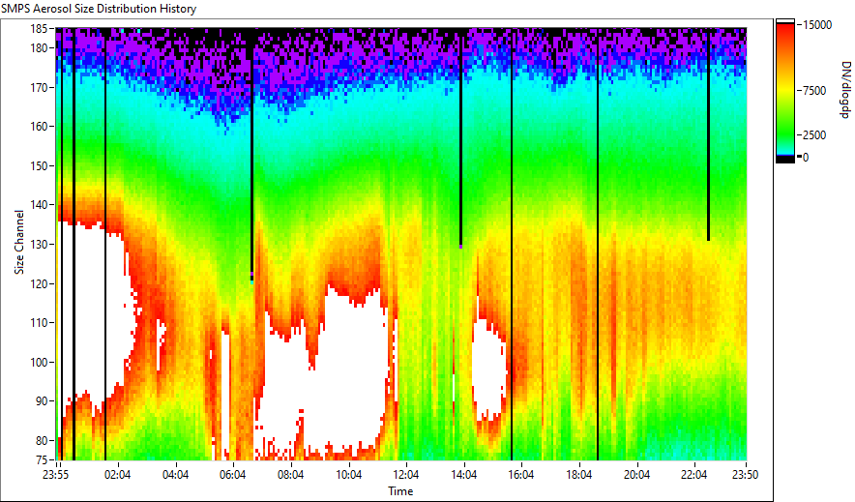855x502 pixels.
Task: Click the 7500 color scale marker
Action: [x=814, y=91]
